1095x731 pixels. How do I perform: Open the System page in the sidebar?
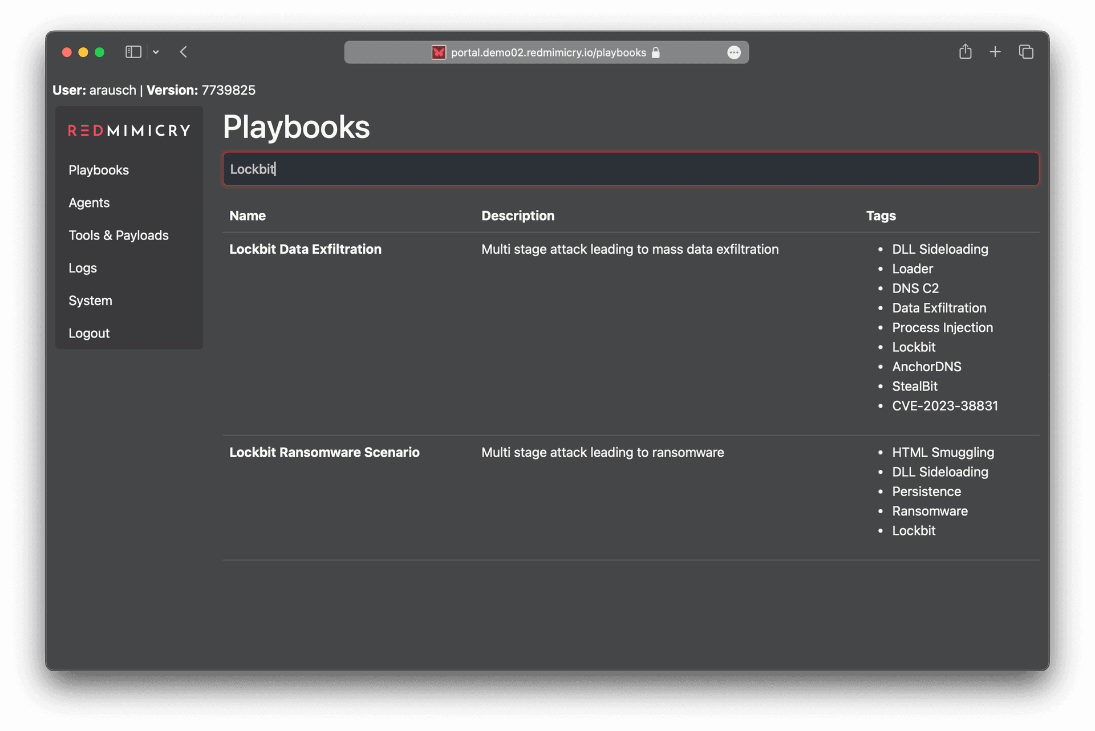(x=90, y=300)
